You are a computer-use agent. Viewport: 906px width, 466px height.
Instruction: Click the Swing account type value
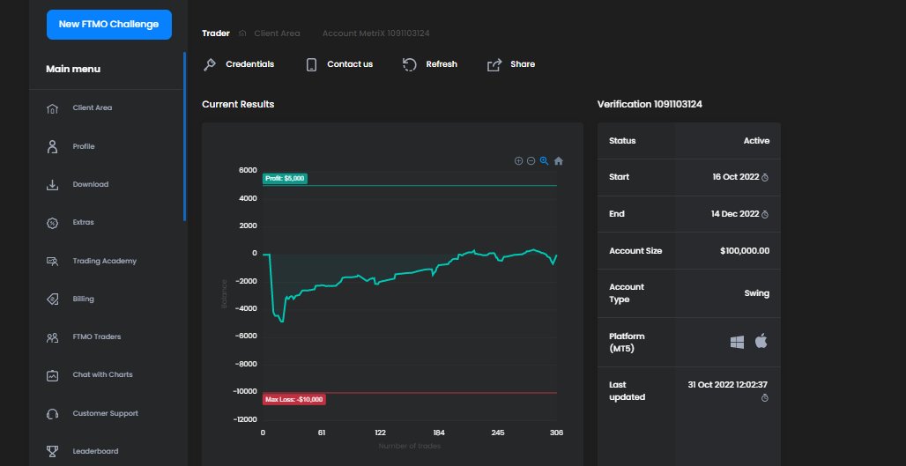(x=756, y=293)
